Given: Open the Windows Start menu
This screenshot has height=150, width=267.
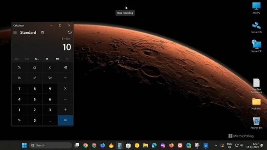Looking at the screenshot, I should (x=24, y=145).
